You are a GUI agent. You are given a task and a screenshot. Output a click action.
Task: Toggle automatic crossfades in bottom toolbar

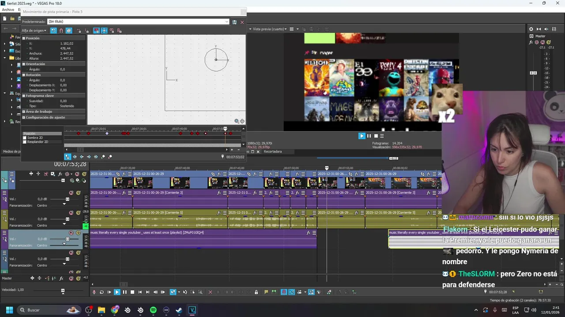pyautogui.click(x=291, y=292)
